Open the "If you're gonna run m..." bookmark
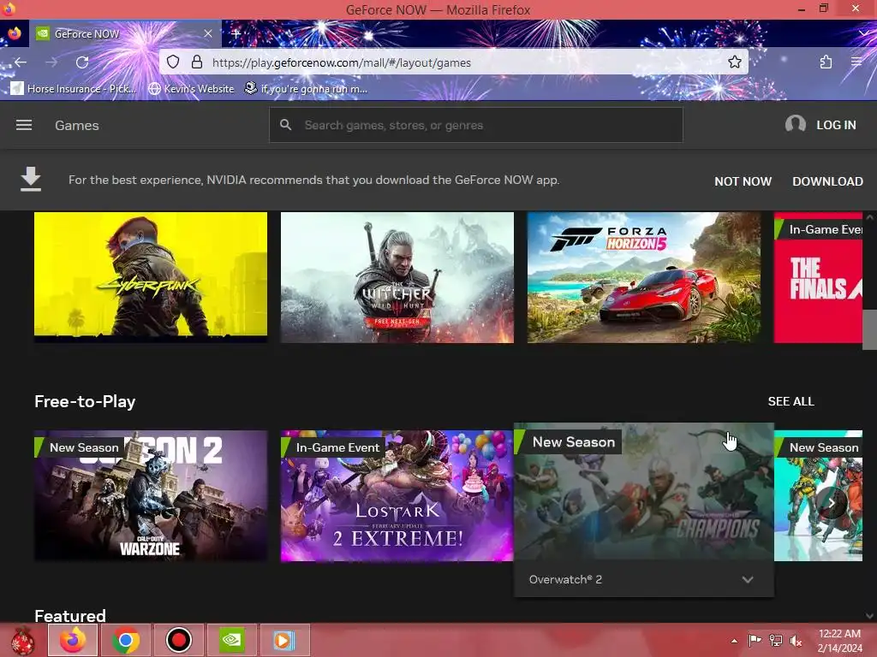Image resolution: width=877 pixels, height=657 pixels. tap(306, 88)
